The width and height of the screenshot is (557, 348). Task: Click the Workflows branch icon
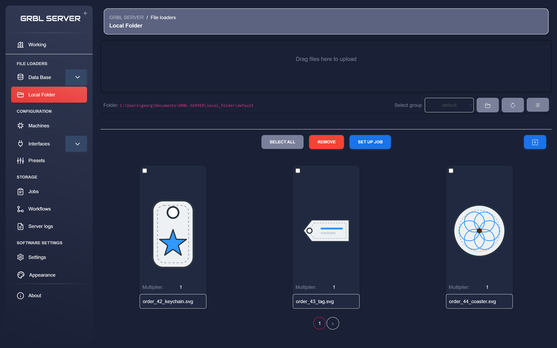pos(21,209)
